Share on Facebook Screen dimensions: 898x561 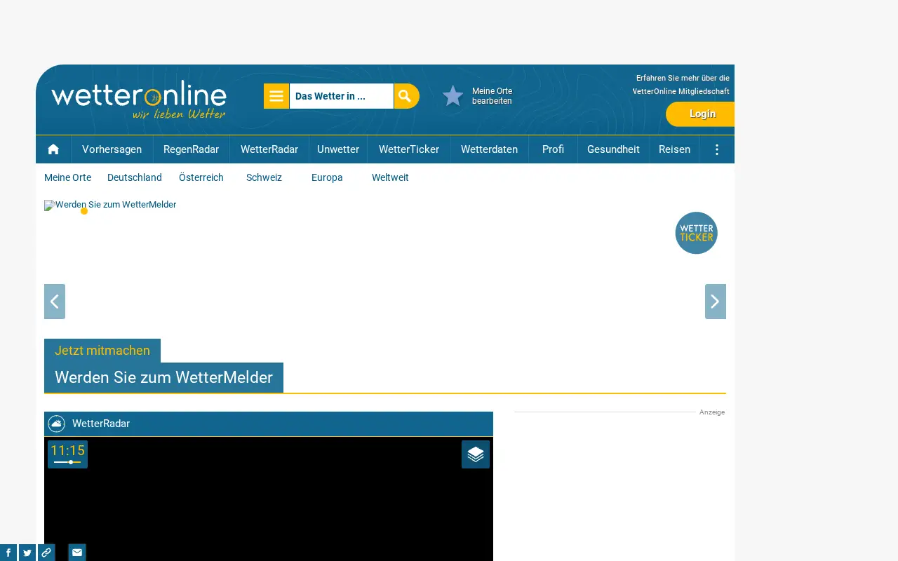(x=8, y=553)
